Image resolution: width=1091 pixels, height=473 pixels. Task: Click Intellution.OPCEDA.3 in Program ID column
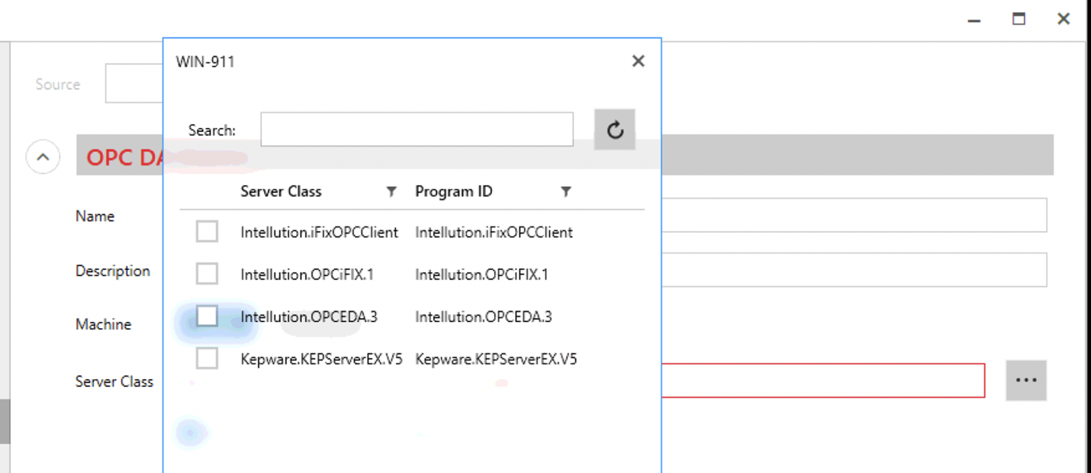[484, 317]
